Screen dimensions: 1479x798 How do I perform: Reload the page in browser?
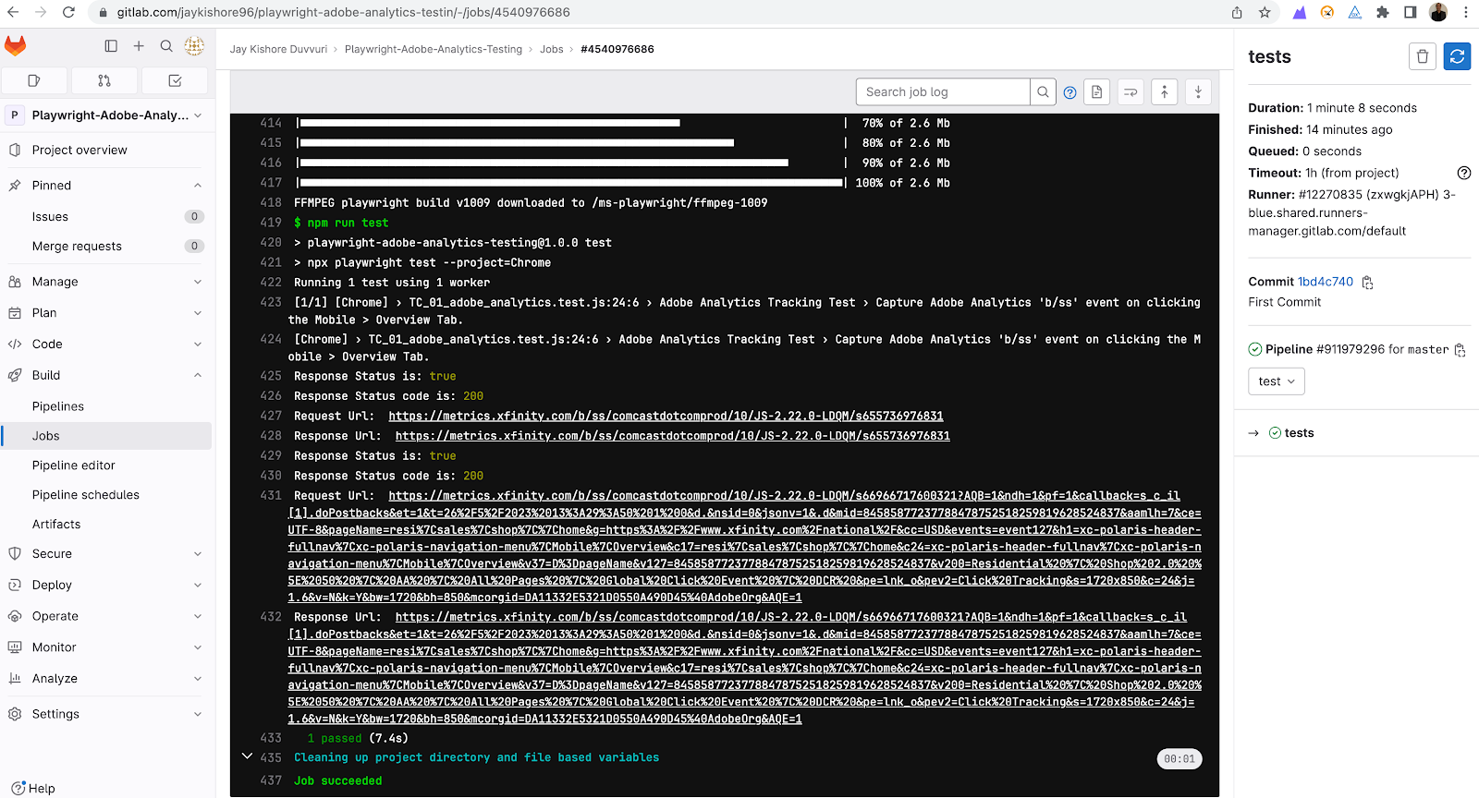68,12
